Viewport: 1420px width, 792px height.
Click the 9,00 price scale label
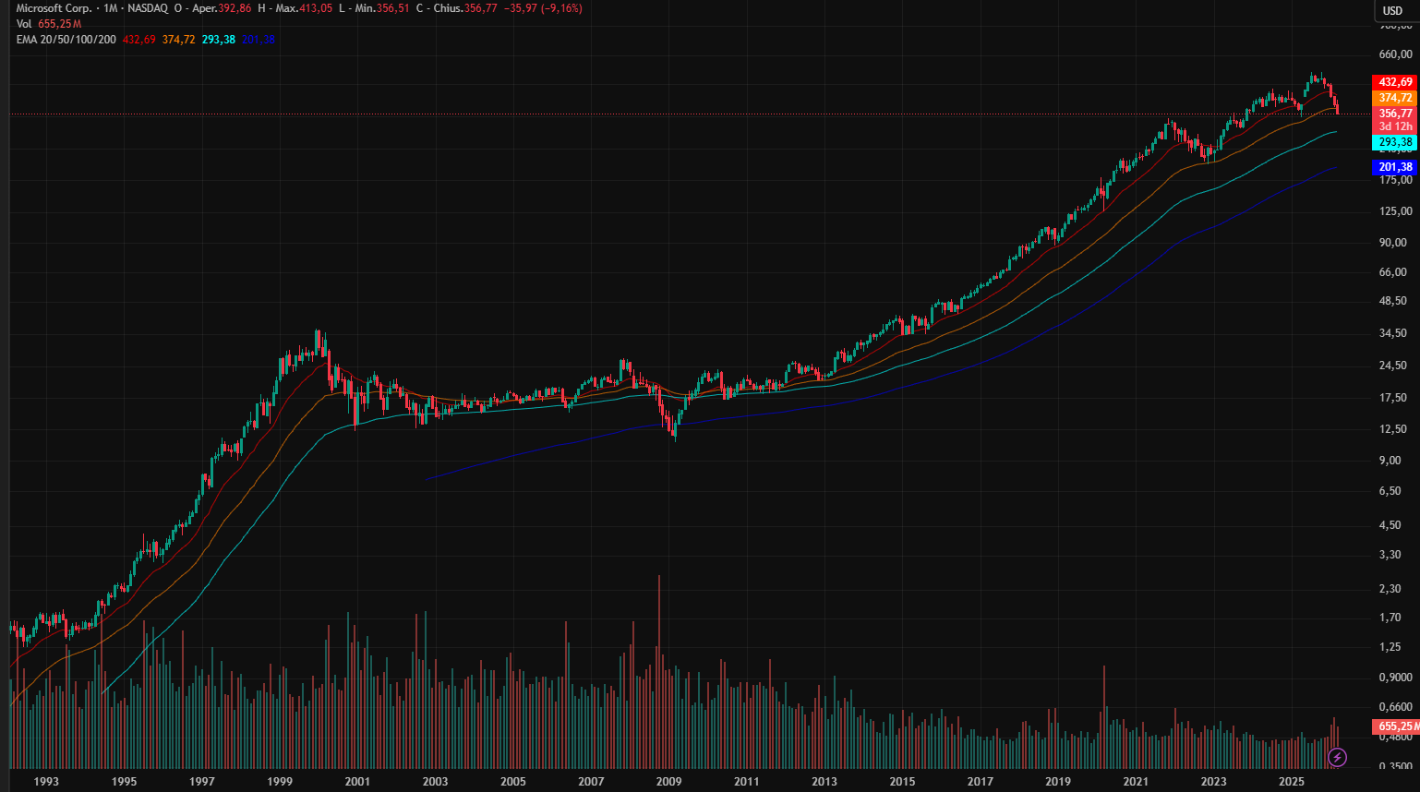tap(1390, 461)
